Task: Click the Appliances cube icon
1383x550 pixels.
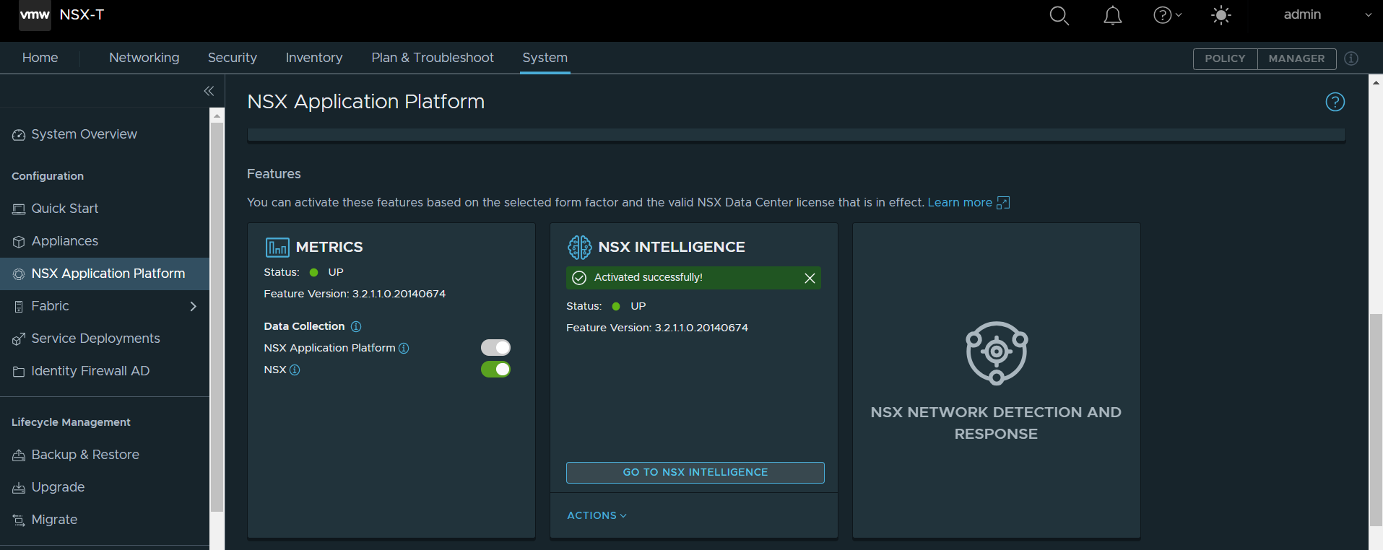Action: [19, 242]
